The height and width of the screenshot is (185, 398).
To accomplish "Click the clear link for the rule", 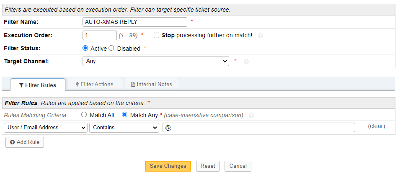I will [x=376, y=126].
